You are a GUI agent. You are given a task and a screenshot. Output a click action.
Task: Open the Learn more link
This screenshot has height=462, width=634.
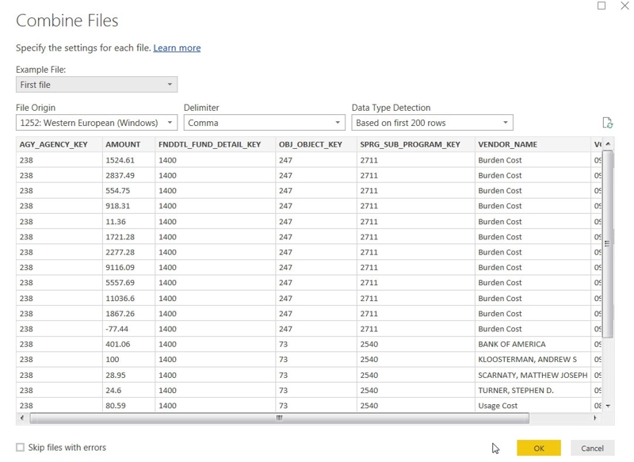point(177,48)
